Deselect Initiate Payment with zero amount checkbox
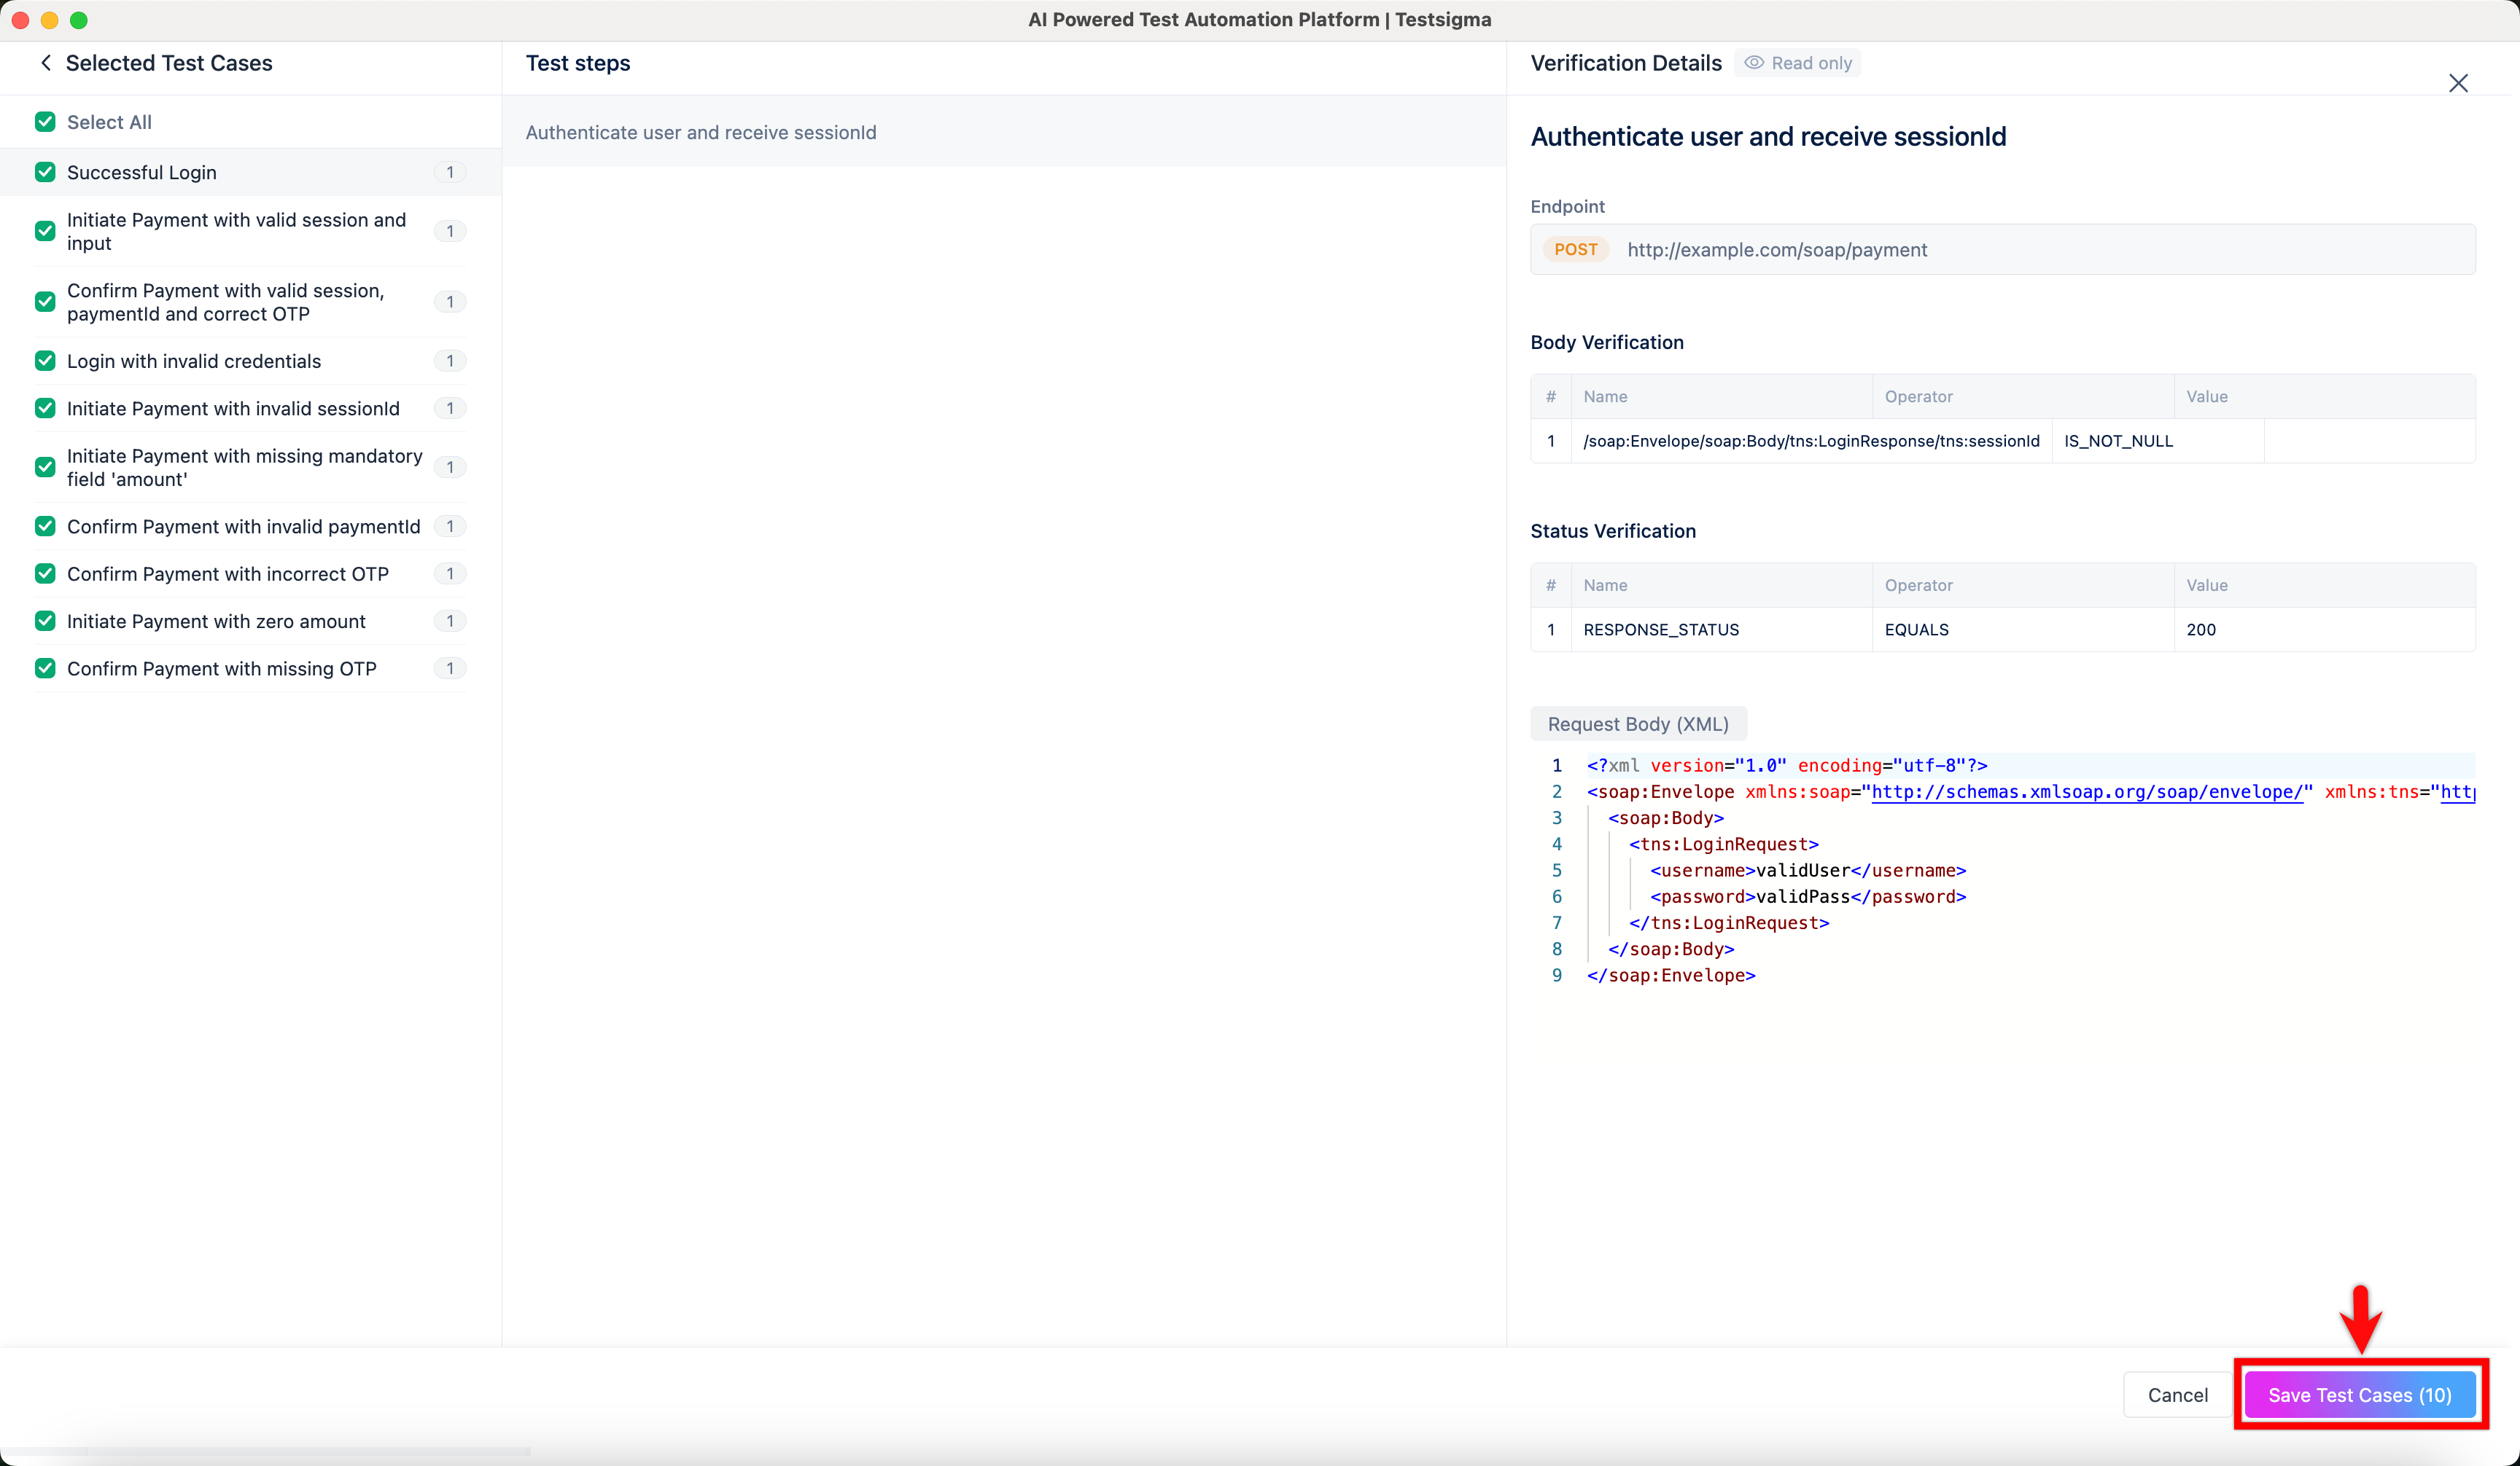Screen dimensions: 2520x1466 45,621
